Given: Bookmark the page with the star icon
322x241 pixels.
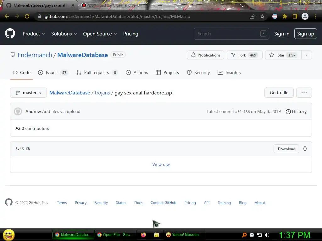Looking at the screenshot, I should [262, 16].
